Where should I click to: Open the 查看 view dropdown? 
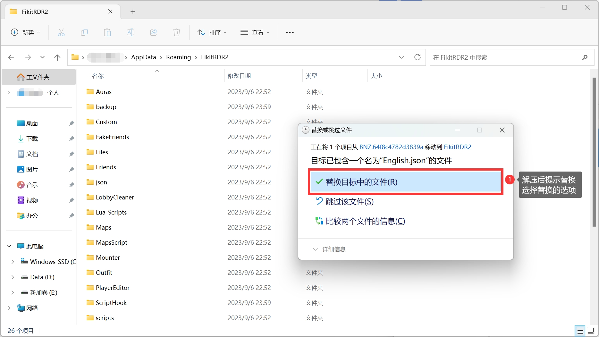click(255, 32)
